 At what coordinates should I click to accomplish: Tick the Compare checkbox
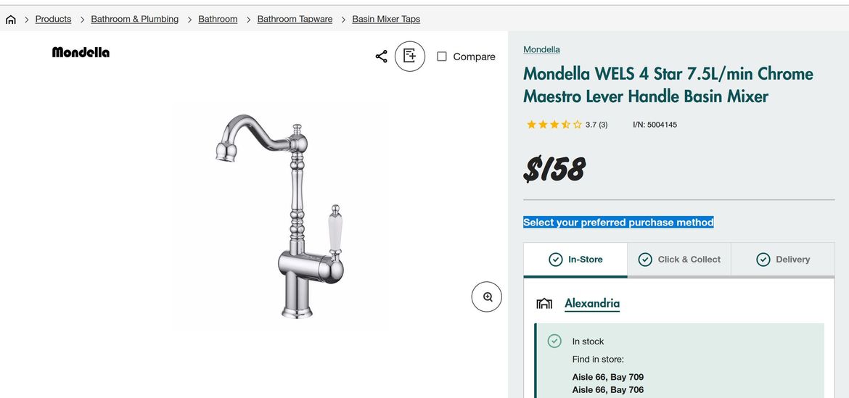click(442, 57)
